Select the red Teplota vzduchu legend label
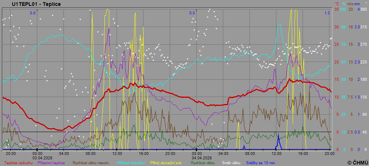 tap(18, 162)
